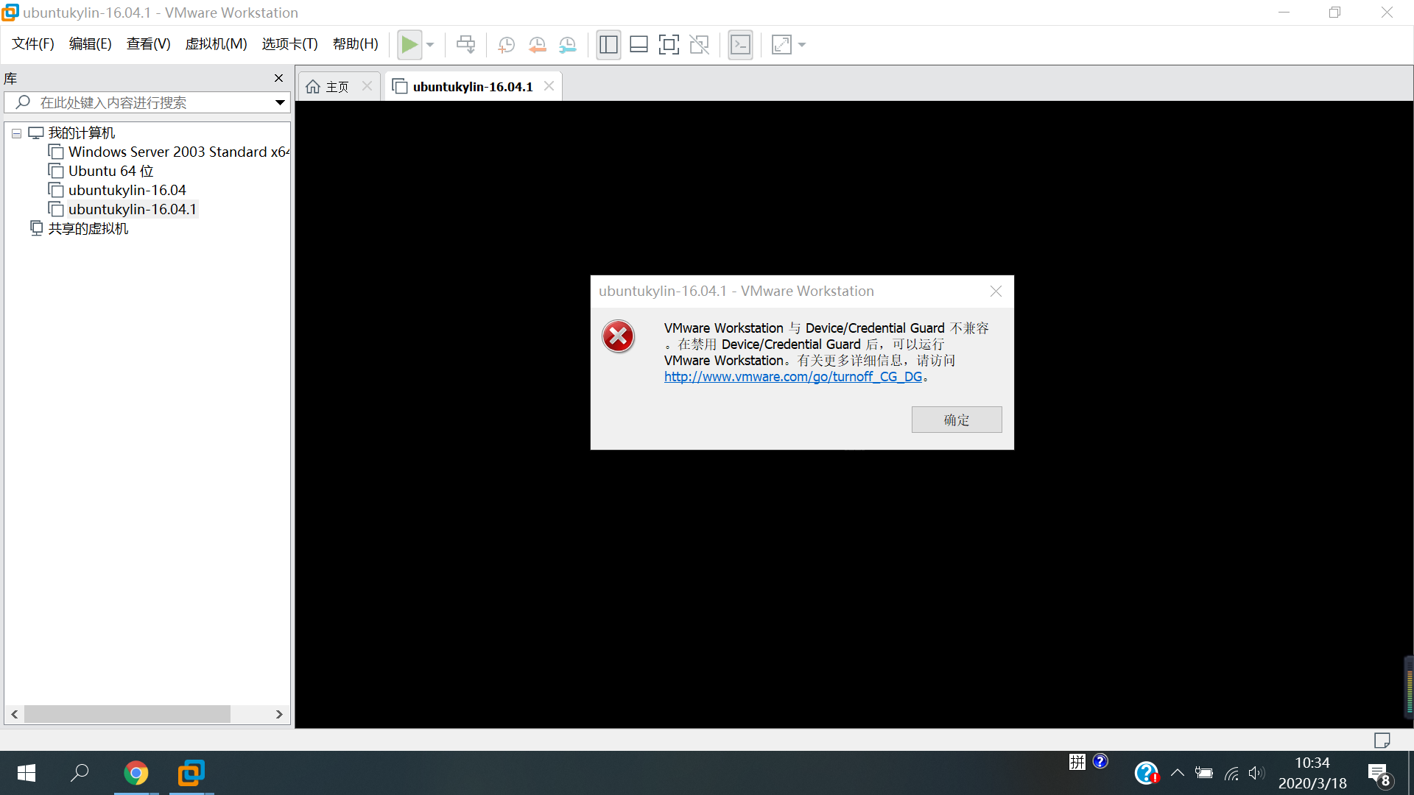This screenshot has height=795, width=1414.
Task: Click the help icon with red alert badge
Action: [x=1147, y=773]
